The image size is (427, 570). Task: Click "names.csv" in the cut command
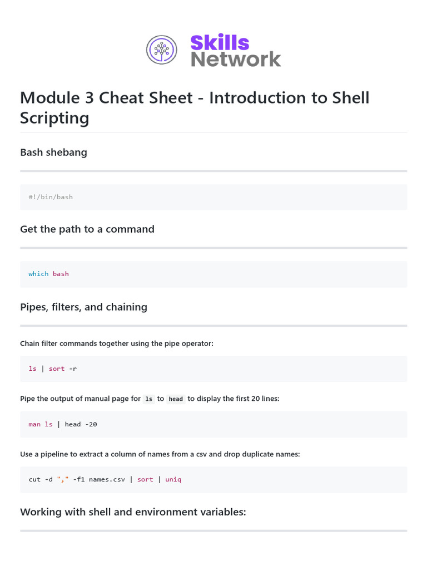[107, 479]
